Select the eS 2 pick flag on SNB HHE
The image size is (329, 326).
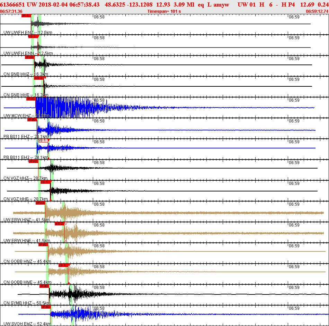click(39, 78)
